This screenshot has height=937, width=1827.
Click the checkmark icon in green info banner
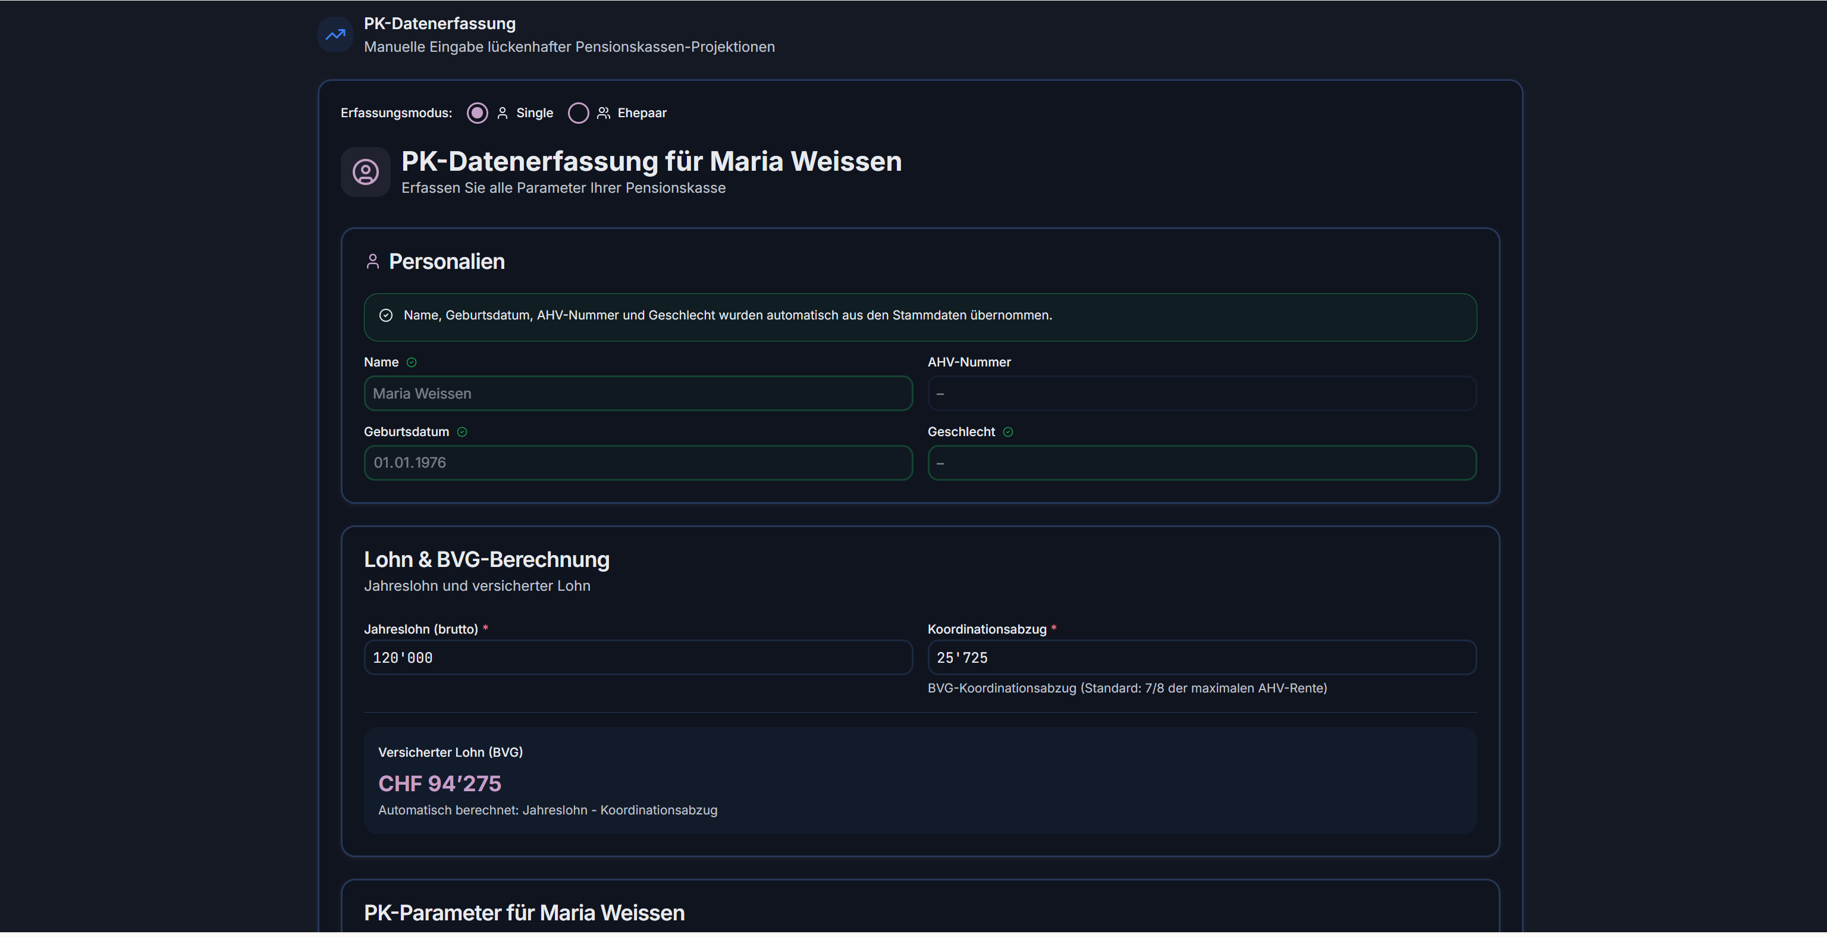(386, 316)
